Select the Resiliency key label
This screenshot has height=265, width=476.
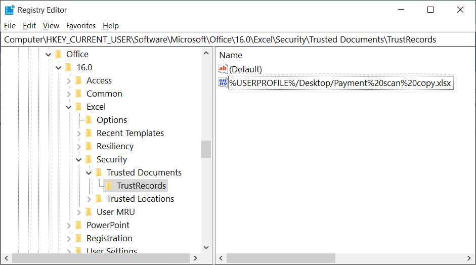(115, 146)
